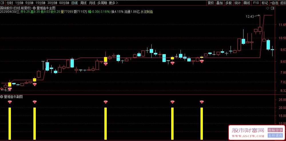Screen dimensions: 286x141
Task: Click the fifth yellow volume signal bar
Action: pyautogui.click(x=202, y=124)
